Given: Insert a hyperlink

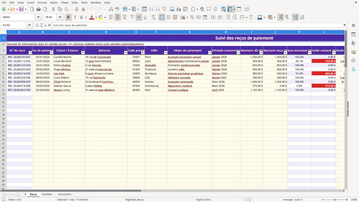Looking at the screenshot, I should pos(202,9).
